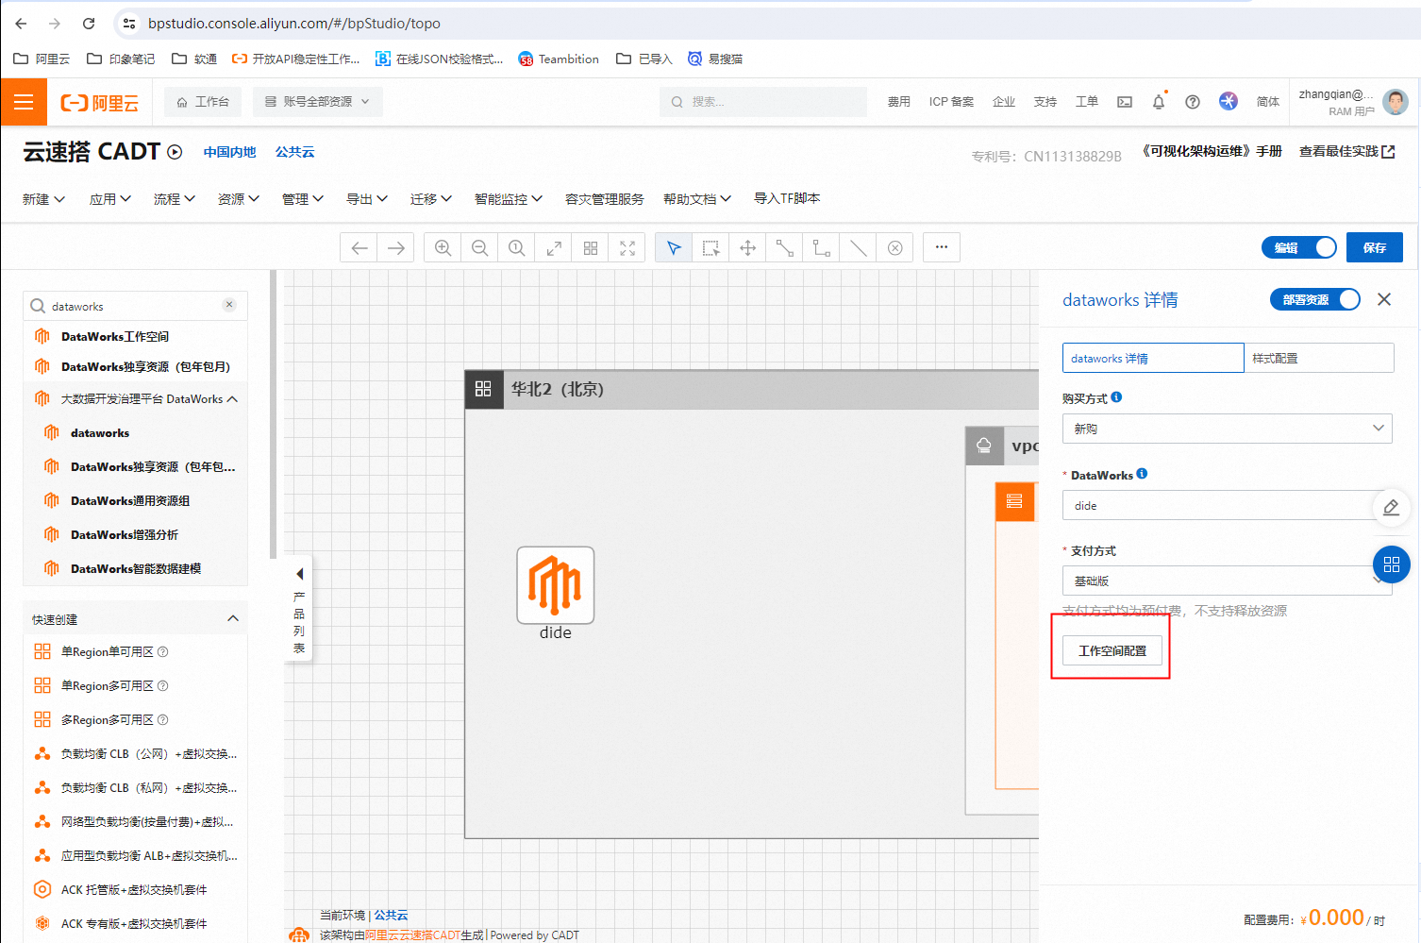Image resolution: width=1421 pixels, height=943 pixels.
Task: Open the 迁移 menu
Action: pos(431,199)
